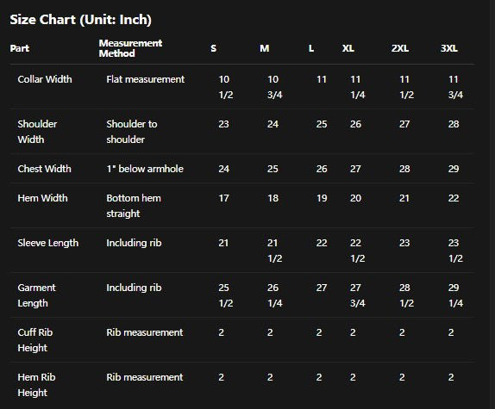This screenshot has height=409, width=495.
Task: Click the Bottom hem straight cell
Action: pos(134,206)
